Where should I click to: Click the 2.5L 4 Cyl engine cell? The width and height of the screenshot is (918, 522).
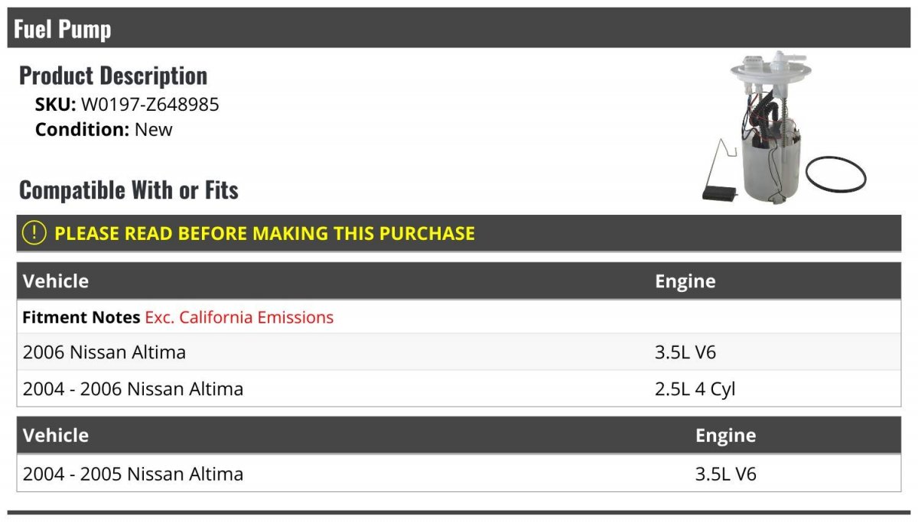coord(695,389)
